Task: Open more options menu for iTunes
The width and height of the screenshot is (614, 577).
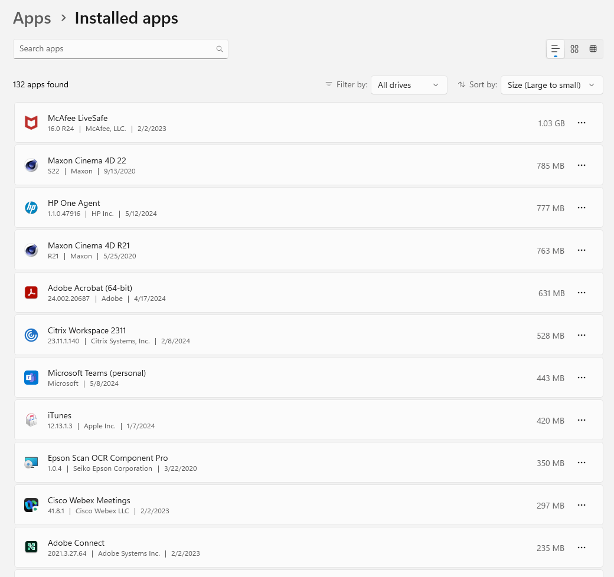Action: tap(582, 420)
